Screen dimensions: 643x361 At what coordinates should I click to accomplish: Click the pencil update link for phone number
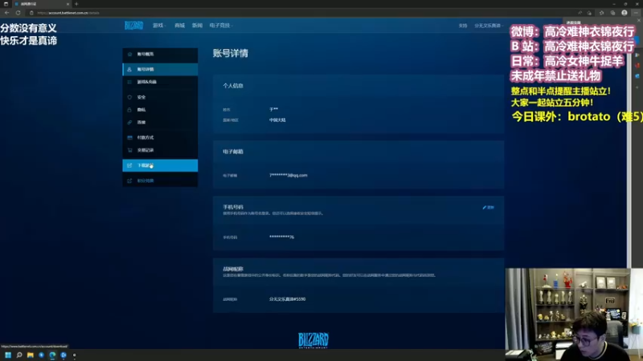pyautogui.click(x=489, y=208)
